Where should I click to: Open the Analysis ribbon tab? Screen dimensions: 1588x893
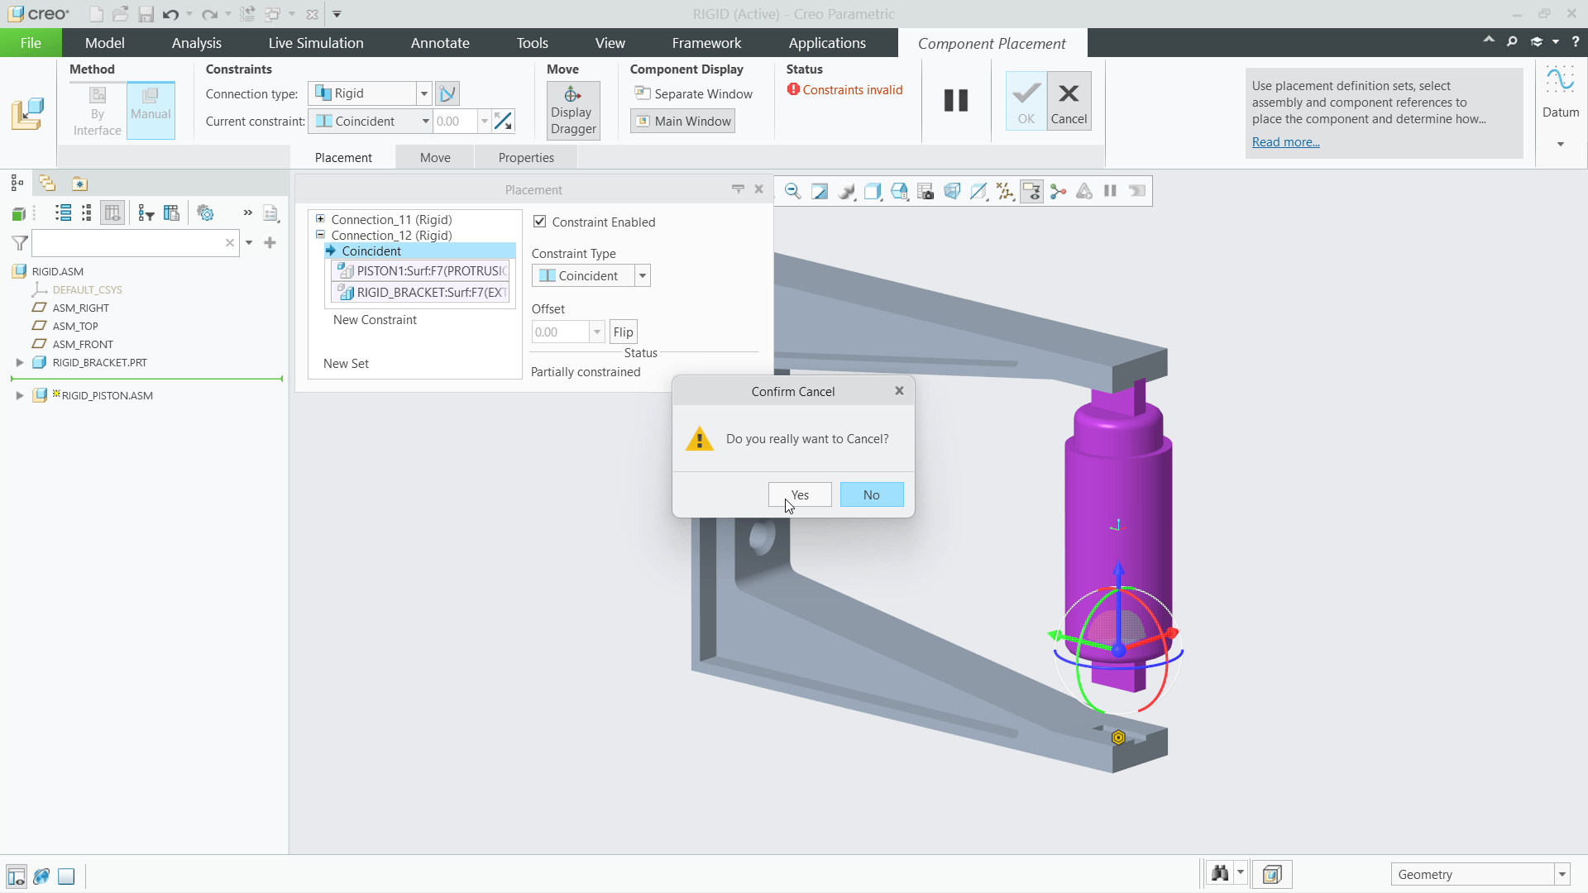pyautogui.click(x=196, y=43)
